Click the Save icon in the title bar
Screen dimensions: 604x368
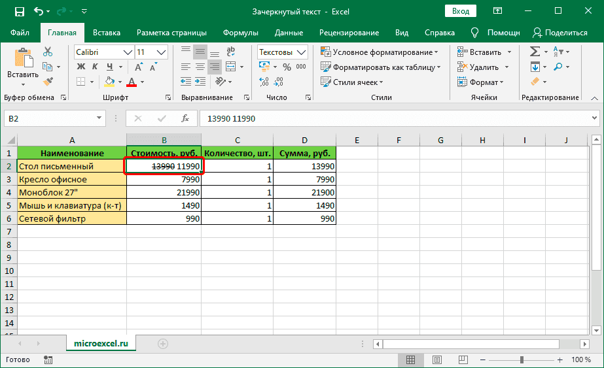19,12
